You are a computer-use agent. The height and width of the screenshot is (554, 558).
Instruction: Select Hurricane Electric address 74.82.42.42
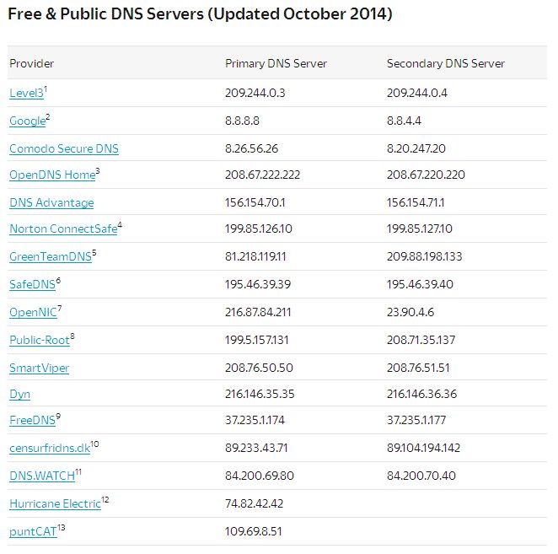click(254, 503)
